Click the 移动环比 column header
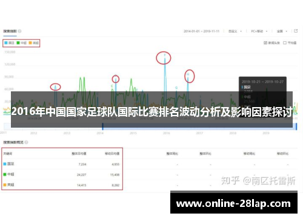Viewport: 303px width, 219px height. coord(282,154)
